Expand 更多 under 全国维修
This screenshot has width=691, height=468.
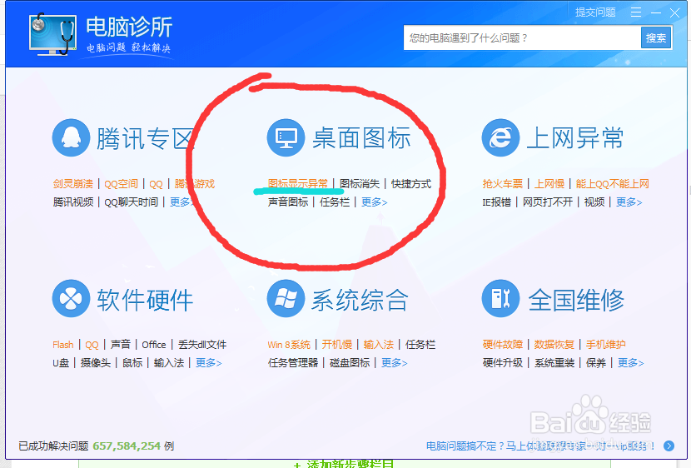630,363
